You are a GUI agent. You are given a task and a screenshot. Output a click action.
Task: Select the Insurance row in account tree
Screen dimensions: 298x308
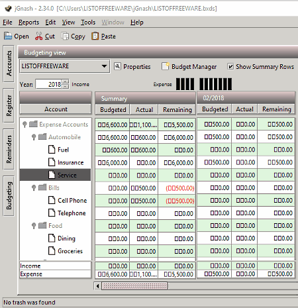point(55,162)
